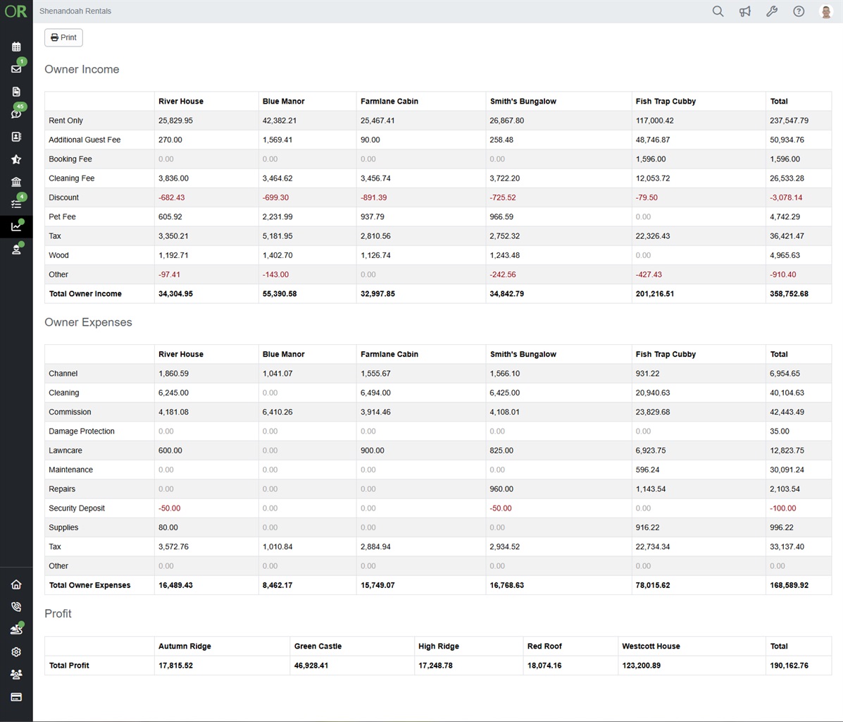
Task: Click the Print button
Action: pos(63,37)
